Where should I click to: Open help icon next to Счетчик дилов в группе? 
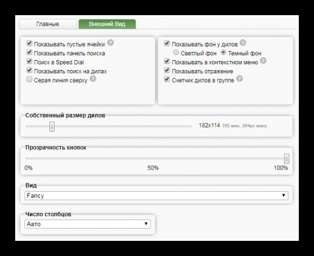click(240, 79)
